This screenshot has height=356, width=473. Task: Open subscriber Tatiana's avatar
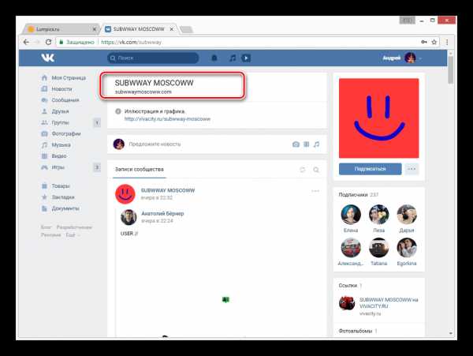click(379, 248)
